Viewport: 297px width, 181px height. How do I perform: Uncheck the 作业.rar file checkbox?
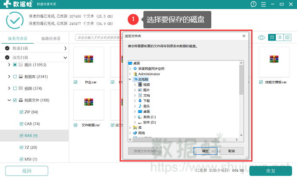point(76,82)
